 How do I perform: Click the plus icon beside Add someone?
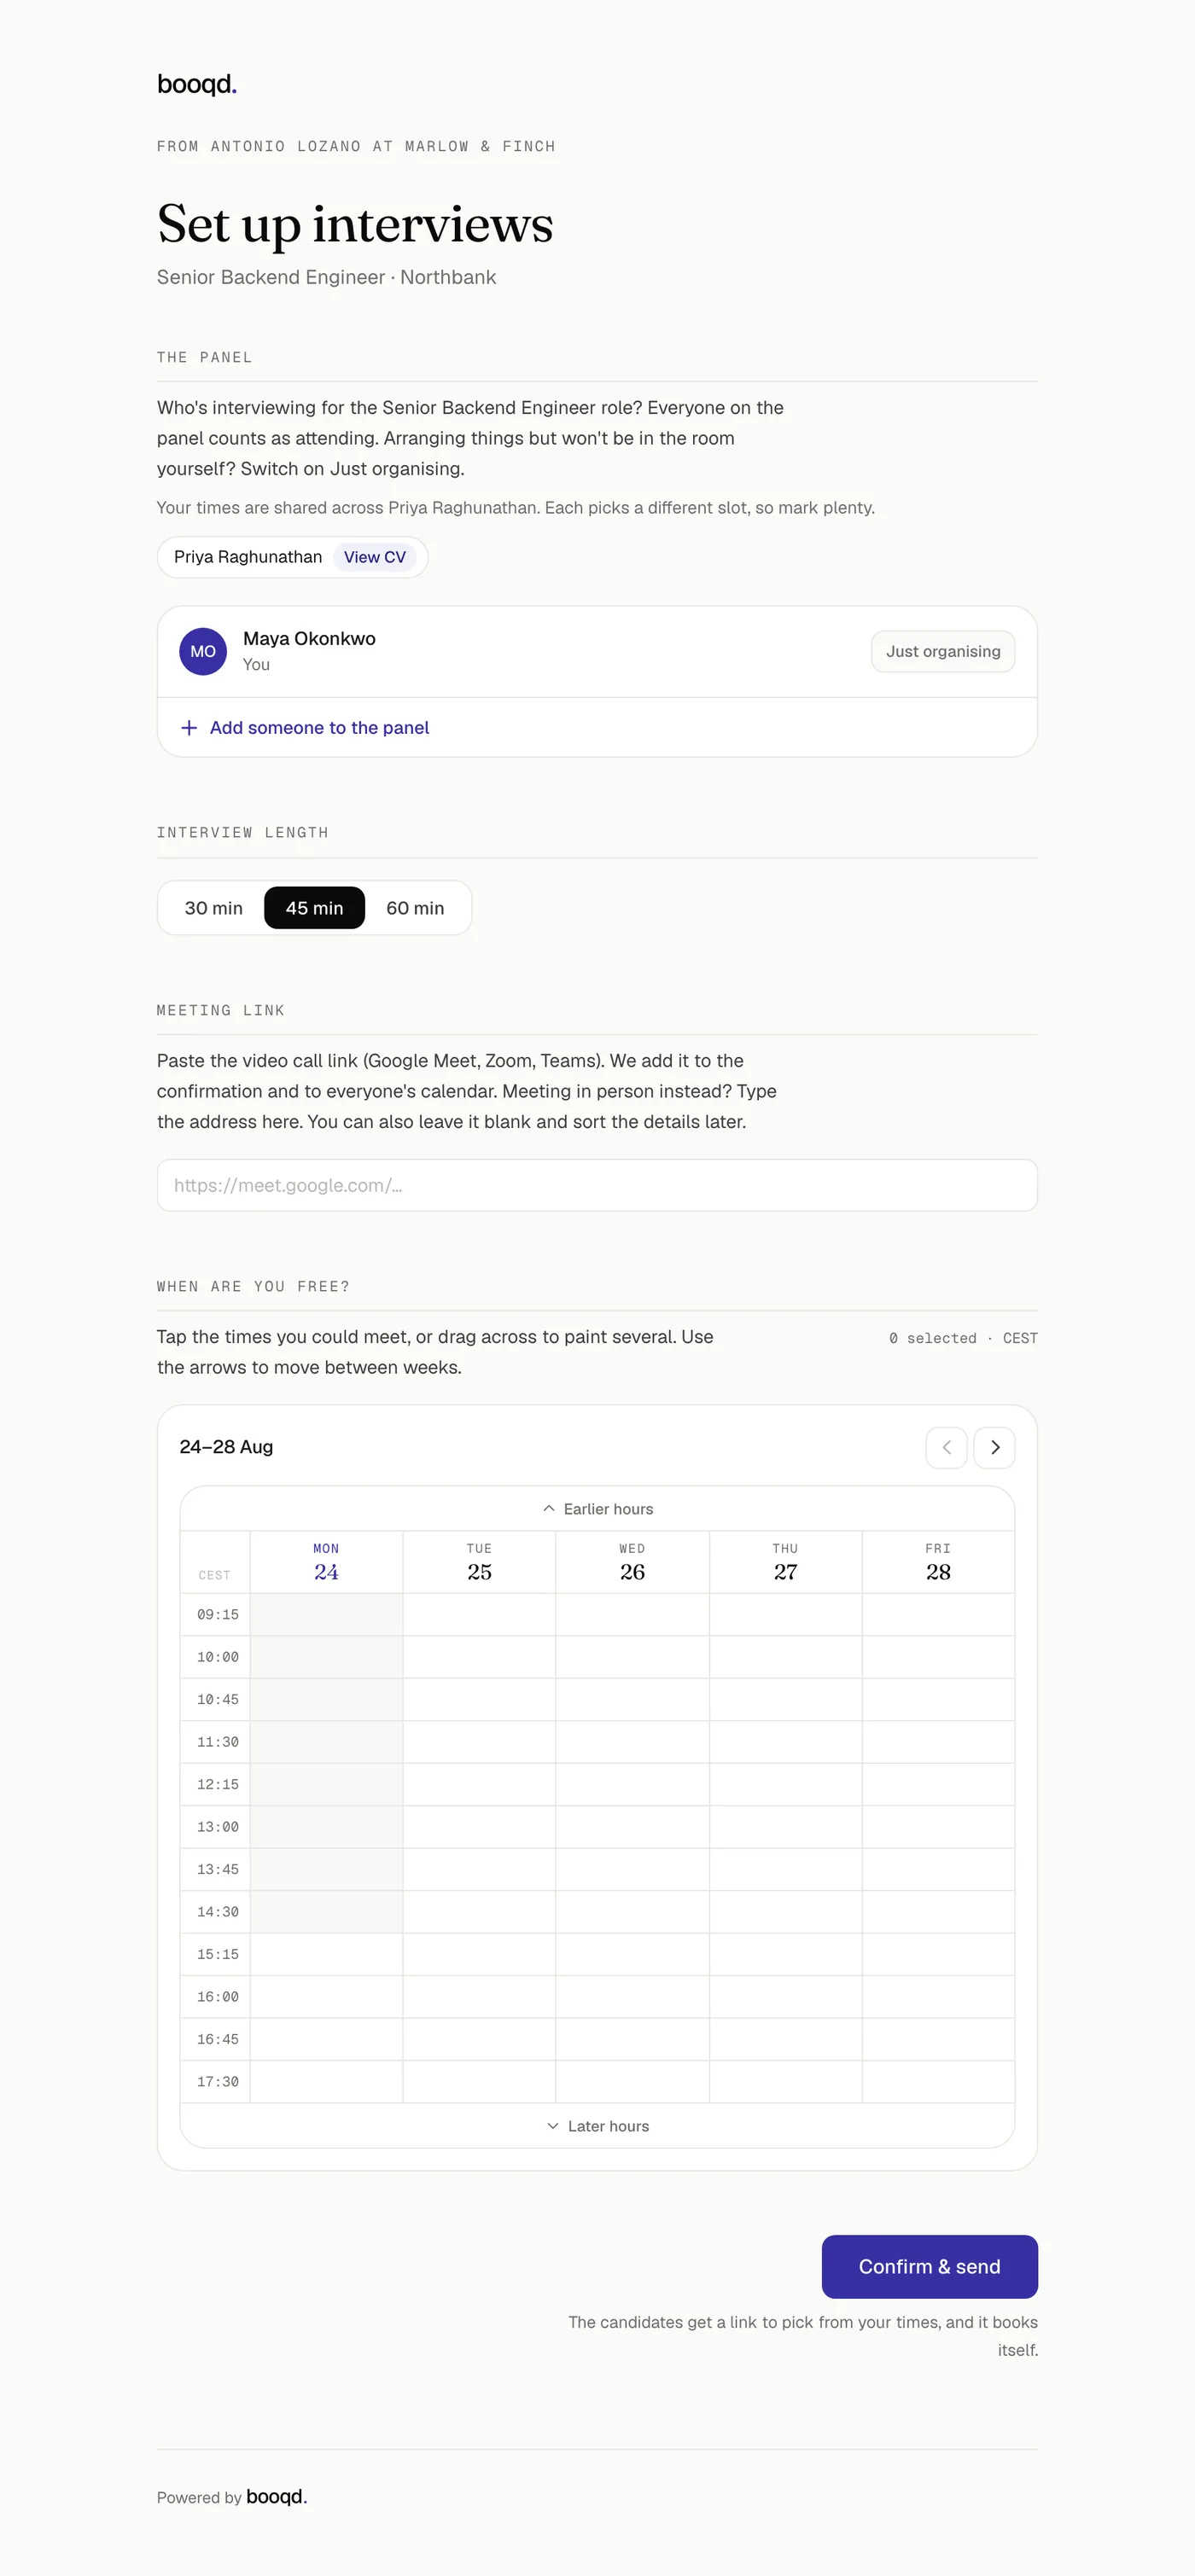pyautogui.click(x=189, y=727)
